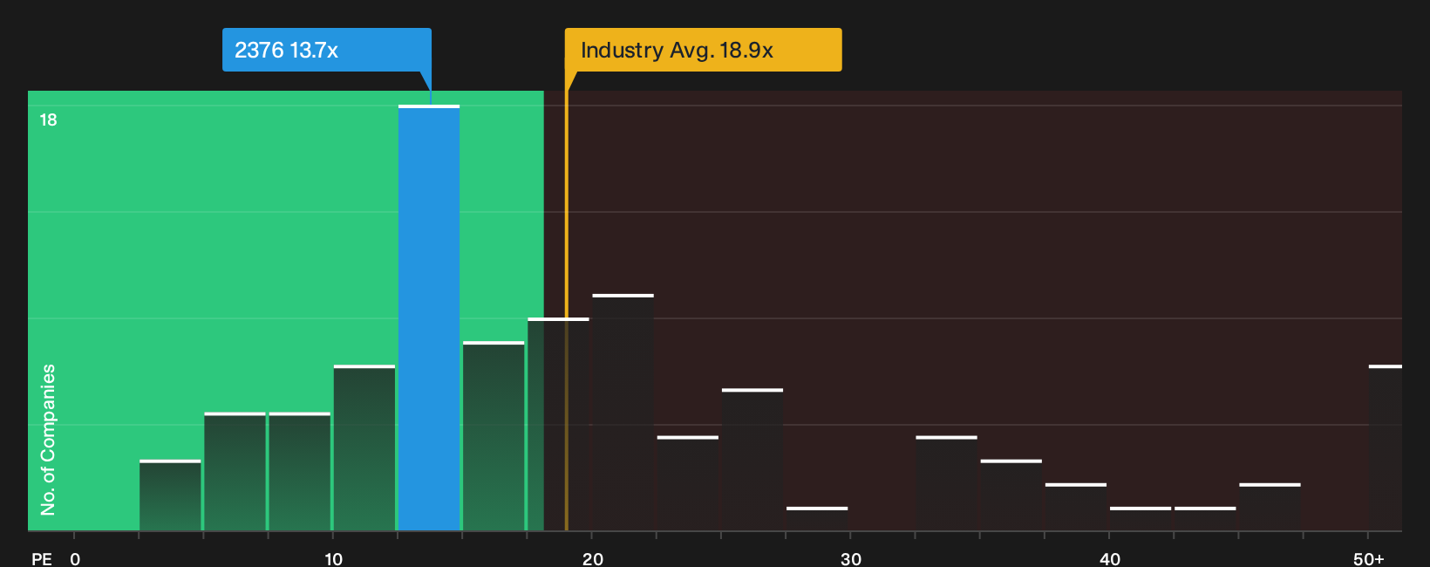Click the PE axis title

42,558
